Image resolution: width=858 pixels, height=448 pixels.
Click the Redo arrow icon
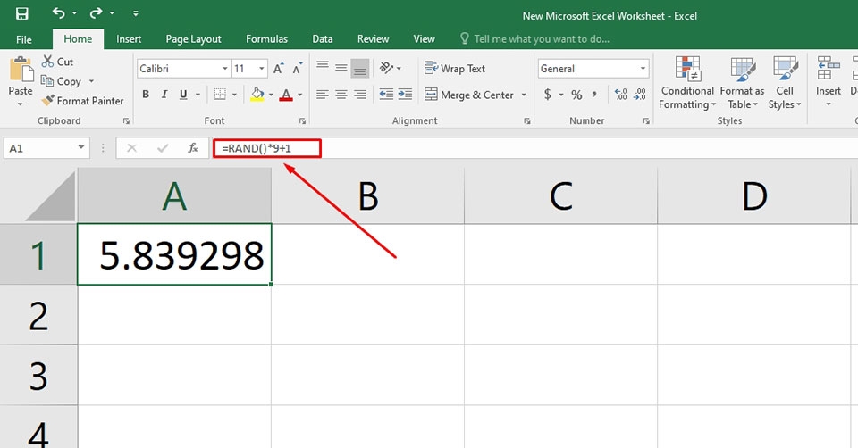point(96,12)
